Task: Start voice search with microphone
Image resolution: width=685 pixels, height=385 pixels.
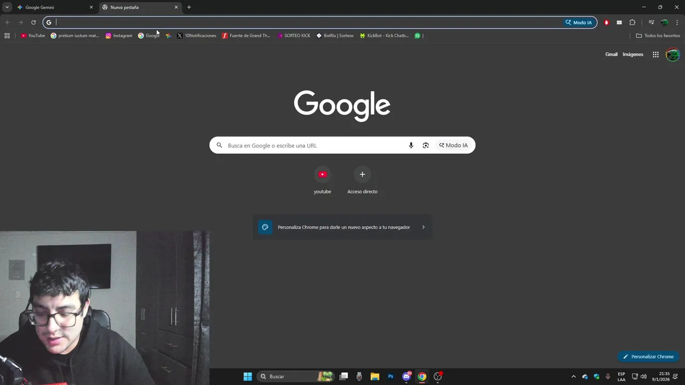Action: click(x=411, y=145)
